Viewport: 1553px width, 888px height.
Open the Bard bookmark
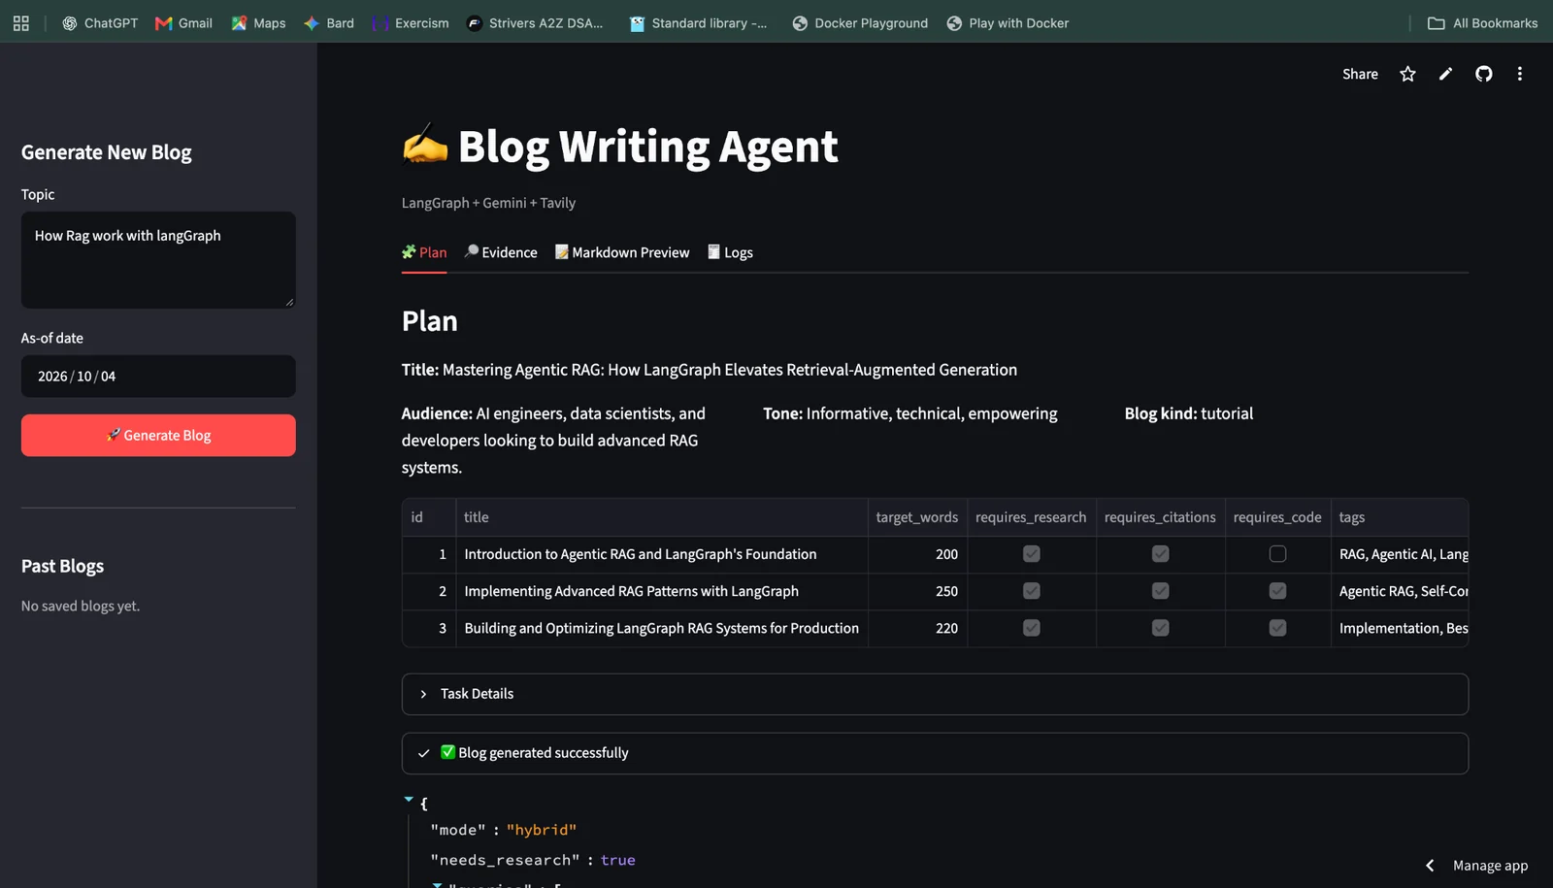point(329,23)
